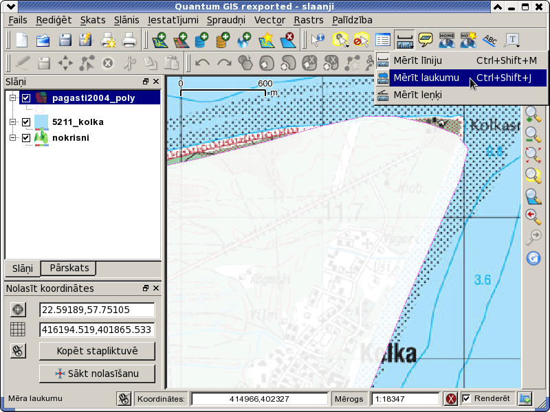Image resolution: width=550 pixels, height=412 pixels.
Task: Click the composer manager printer icon
Action: 129,40
